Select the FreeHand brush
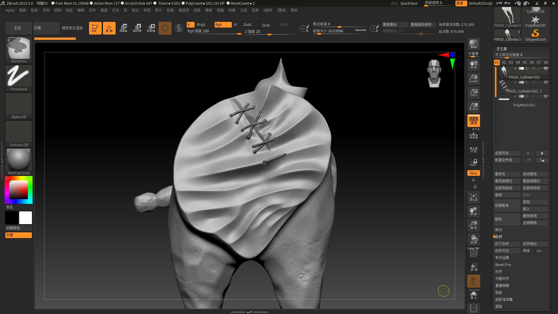 click(18, 76)
